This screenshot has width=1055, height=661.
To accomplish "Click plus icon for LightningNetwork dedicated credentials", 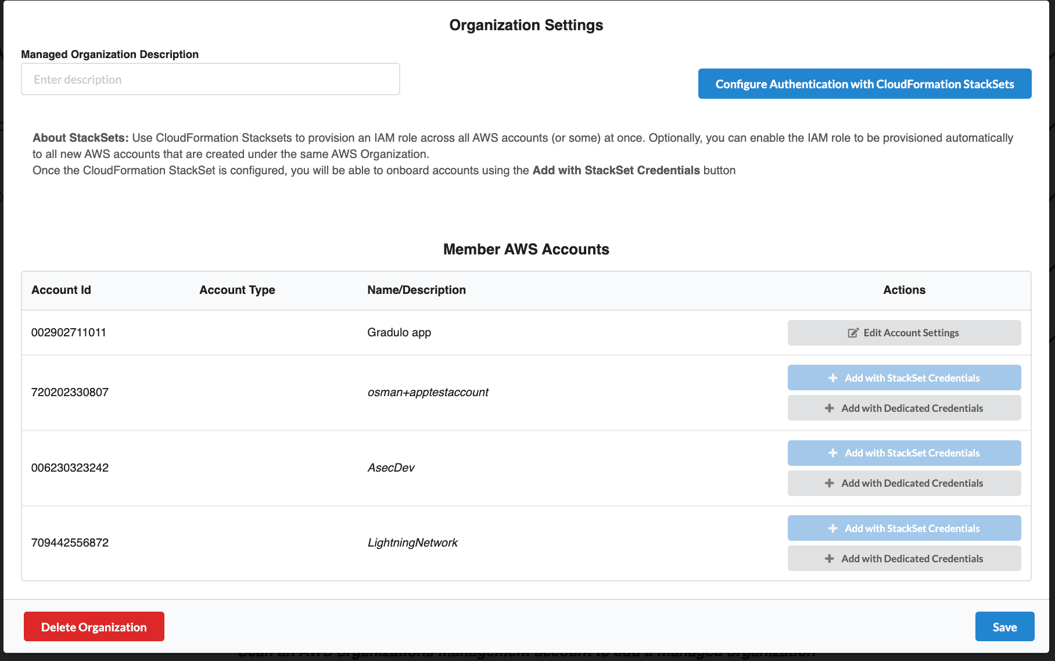I will 829,558.
